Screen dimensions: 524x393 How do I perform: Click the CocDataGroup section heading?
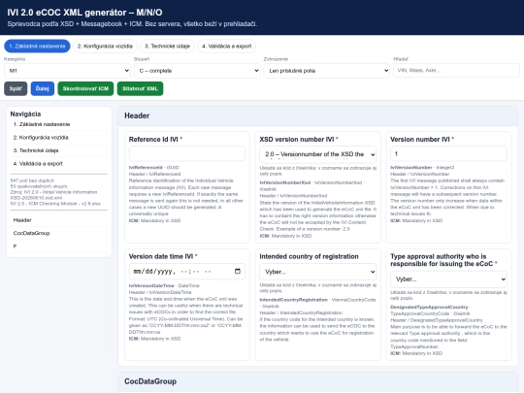pyautogui.click(x=150, y=381)
